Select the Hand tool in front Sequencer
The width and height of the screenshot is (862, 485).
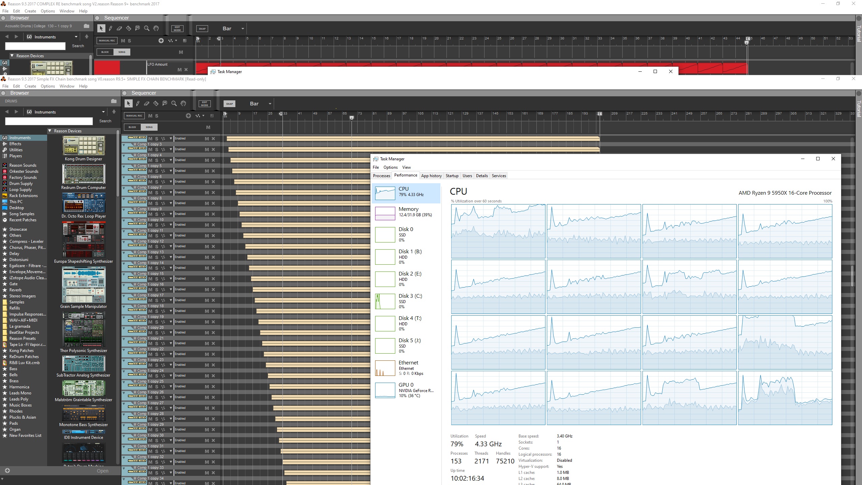pyautogui.click(x=183, y=103)
